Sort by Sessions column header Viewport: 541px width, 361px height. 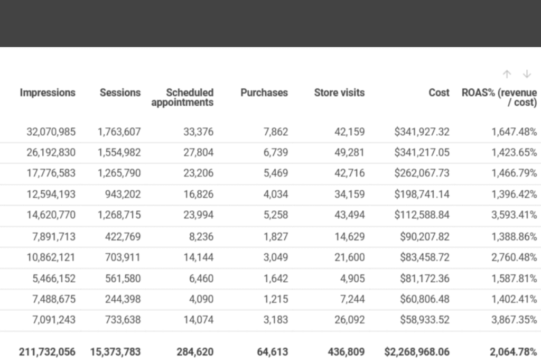point(120,92)
